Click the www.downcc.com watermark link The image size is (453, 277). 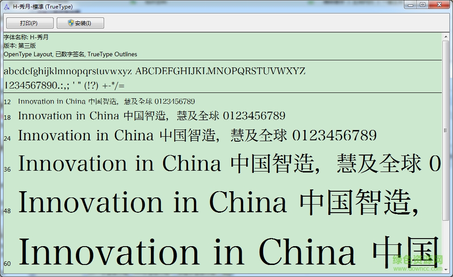click(x=418, y=269)
